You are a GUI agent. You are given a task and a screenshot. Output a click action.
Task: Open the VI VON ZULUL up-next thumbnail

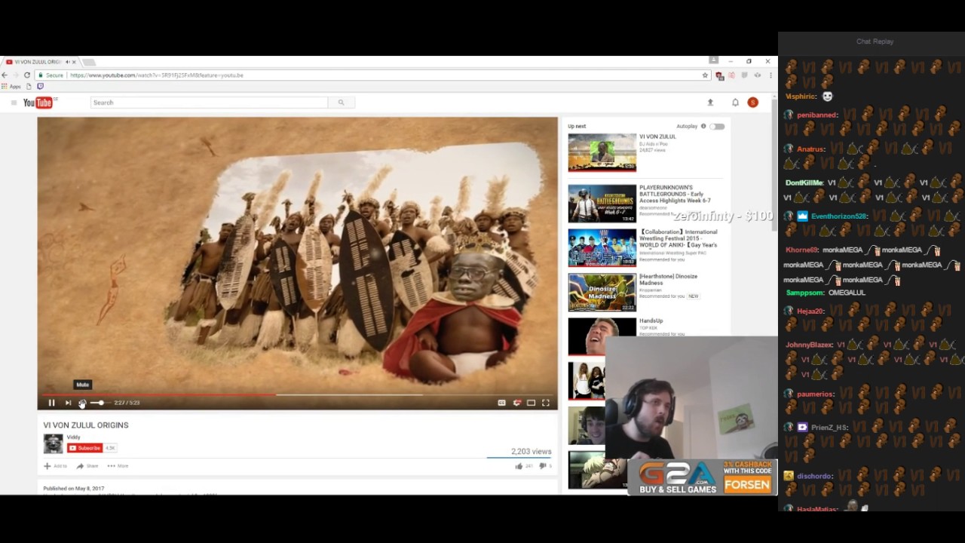tap(602, 152)
